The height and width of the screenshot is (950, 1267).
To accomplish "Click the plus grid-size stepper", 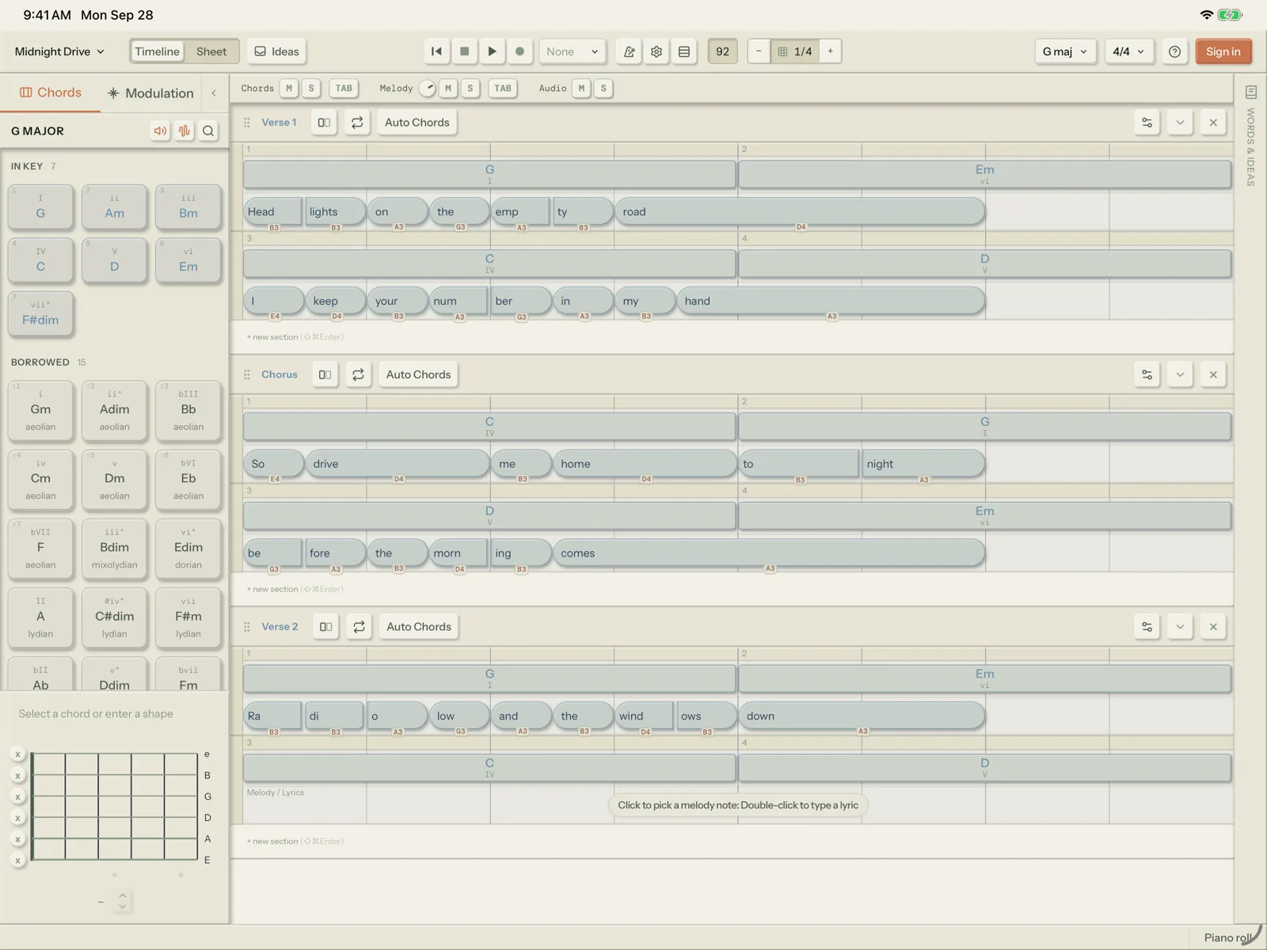I will point(830,51).
